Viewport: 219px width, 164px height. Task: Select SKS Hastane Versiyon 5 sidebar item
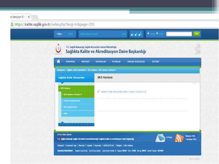78,94
